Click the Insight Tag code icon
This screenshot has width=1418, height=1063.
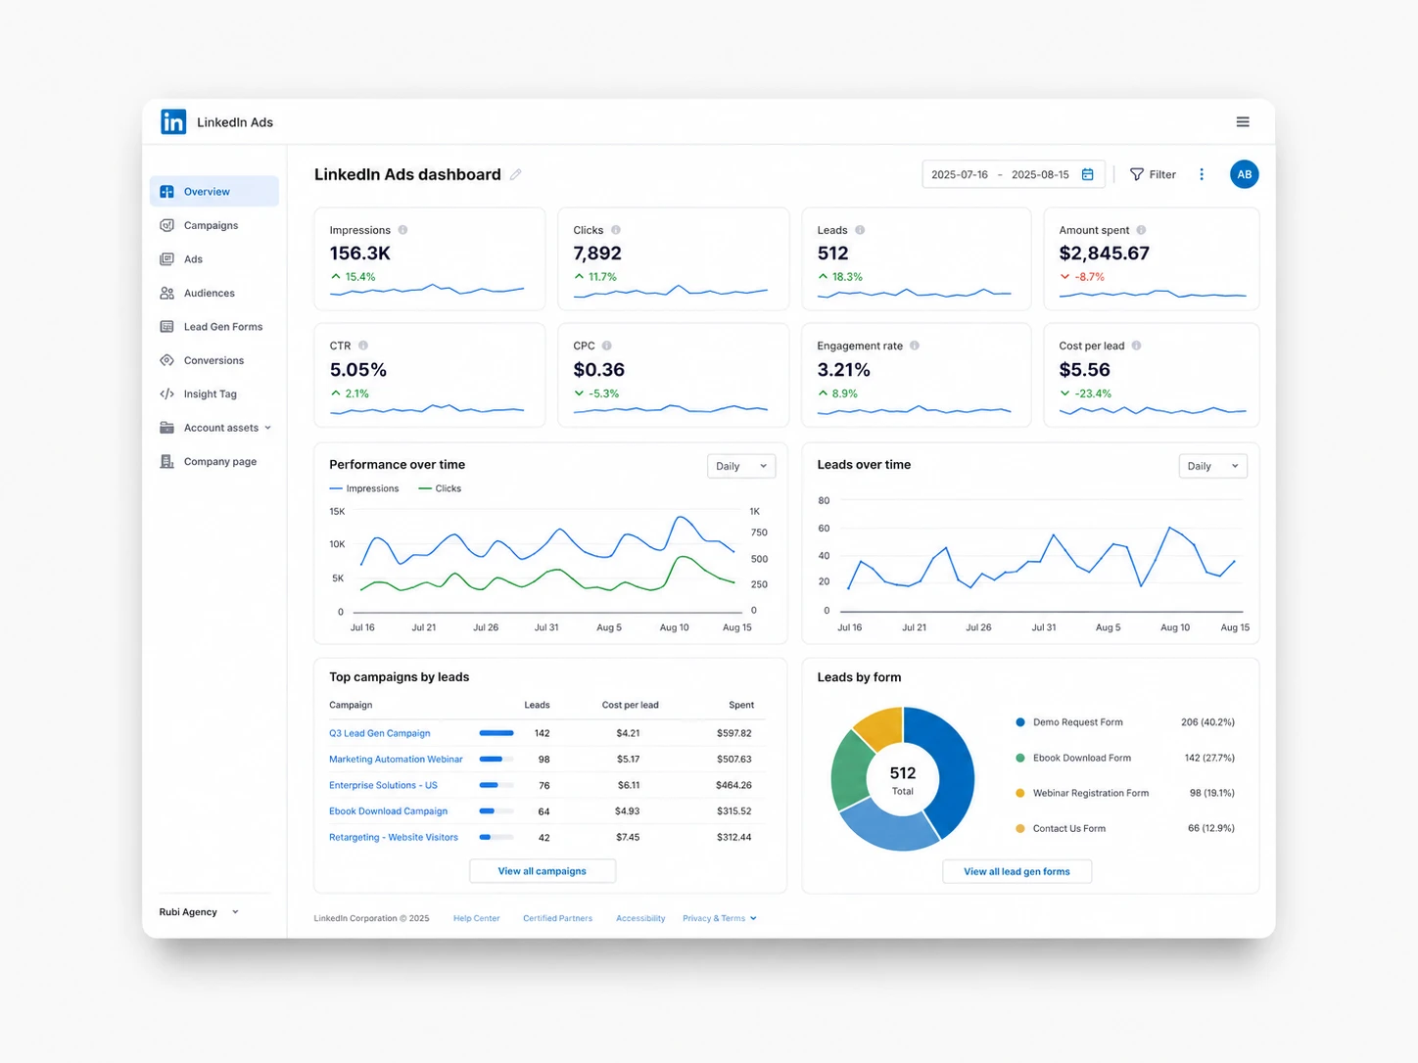tap(166, 394)
